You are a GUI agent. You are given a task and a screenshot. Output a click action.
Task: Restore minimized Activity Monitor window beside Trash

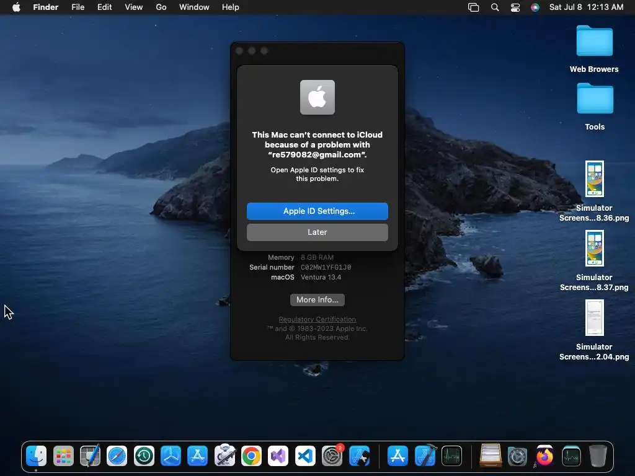pyautogui.click(x=571, y=456)
